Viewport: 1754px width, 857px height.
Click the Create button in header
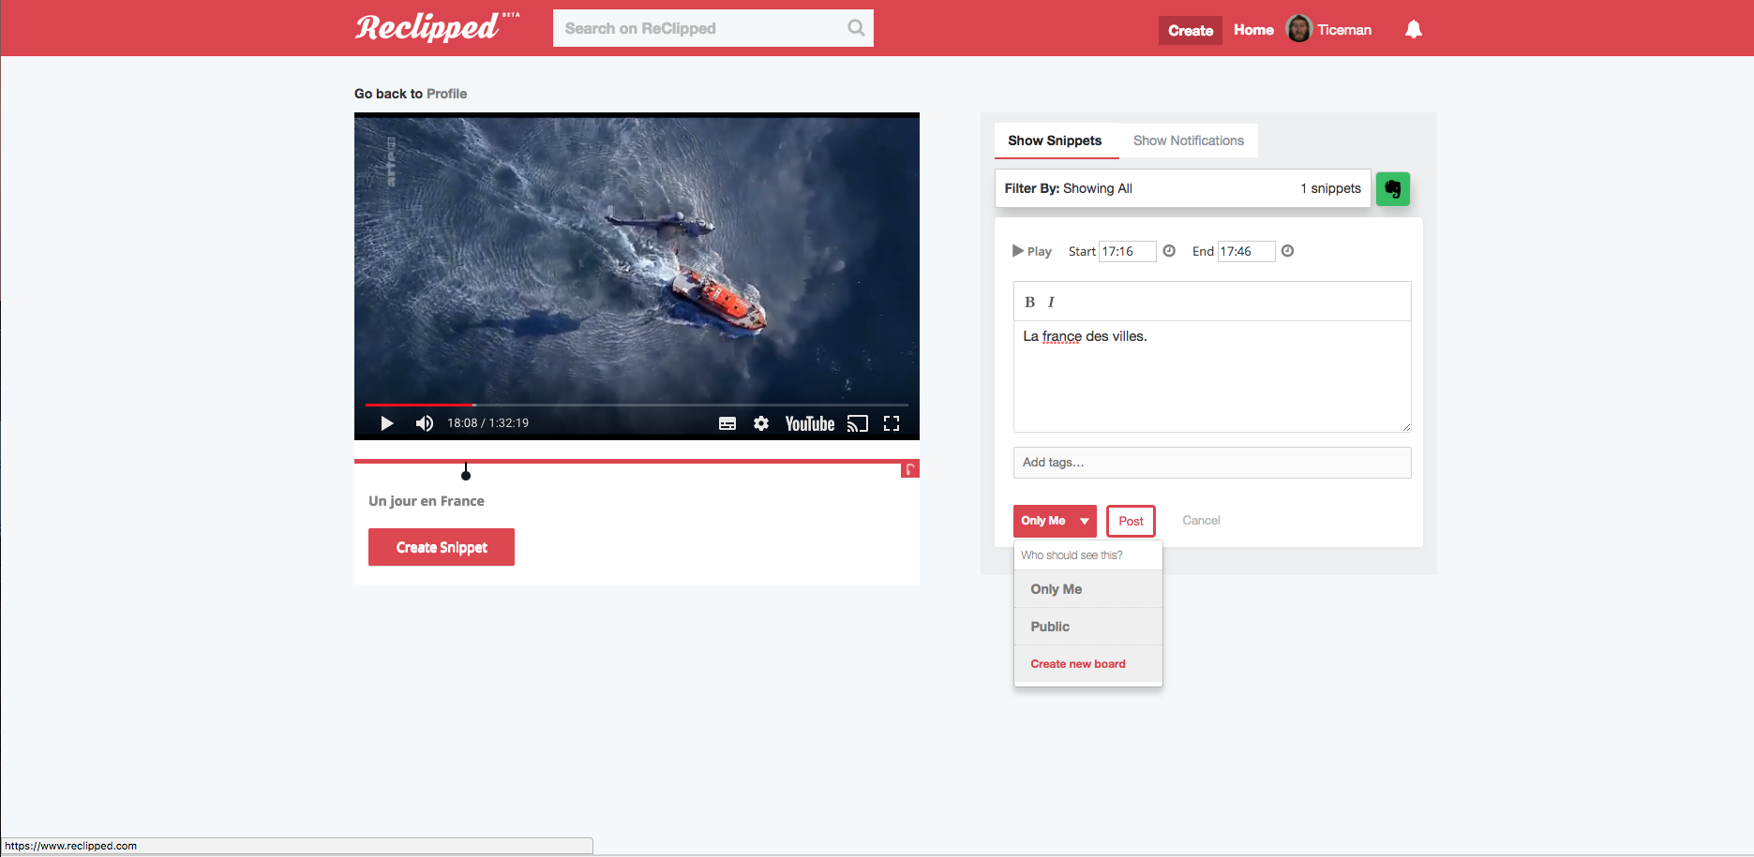[x=1191, y=30]
